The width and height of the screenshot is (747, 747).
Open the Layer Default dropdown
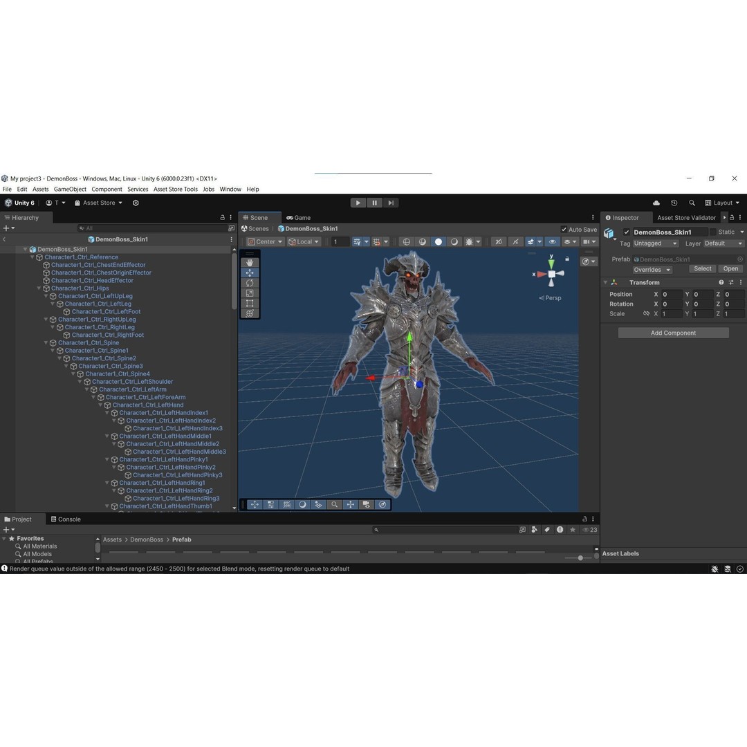723,243
